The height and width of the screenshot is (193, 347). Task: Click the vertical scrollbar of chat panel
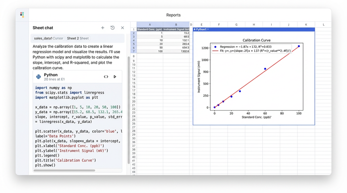pos(128,110)
